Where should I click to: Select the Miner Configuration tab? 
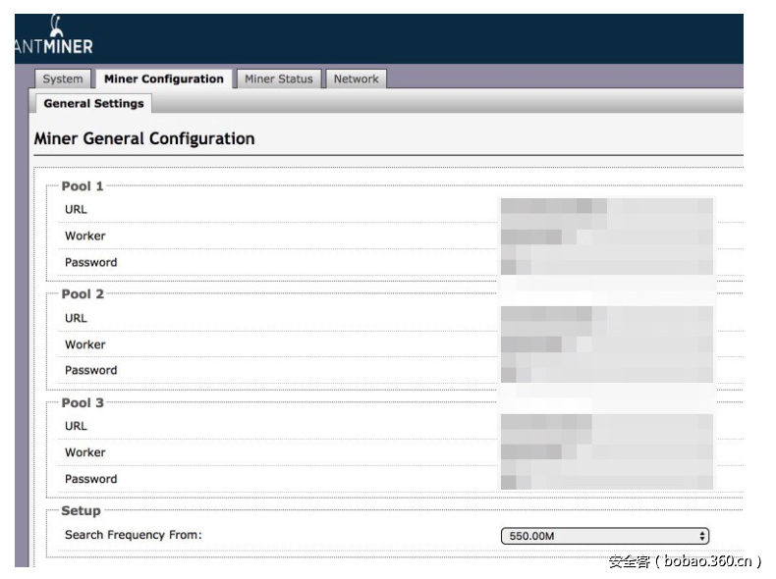click(x=163, y=79)
